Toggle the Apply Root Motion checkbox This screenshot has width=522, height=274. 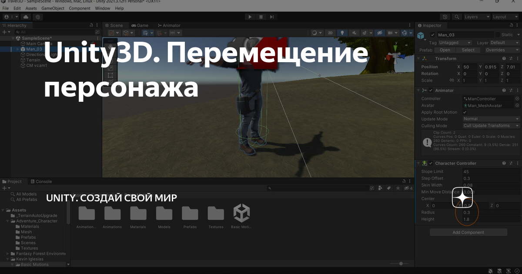pos(464,112)
